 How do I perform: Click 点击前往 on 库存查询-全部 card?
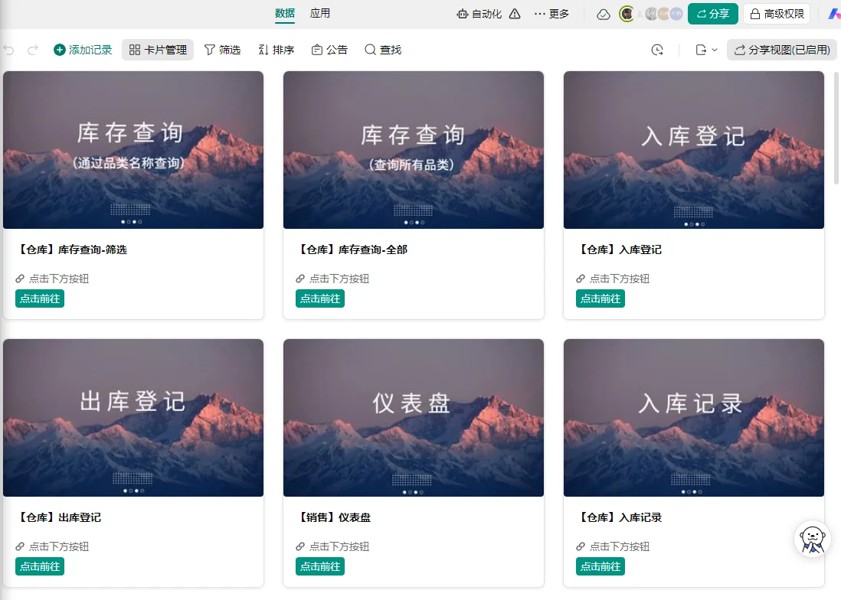pos(320,298)
